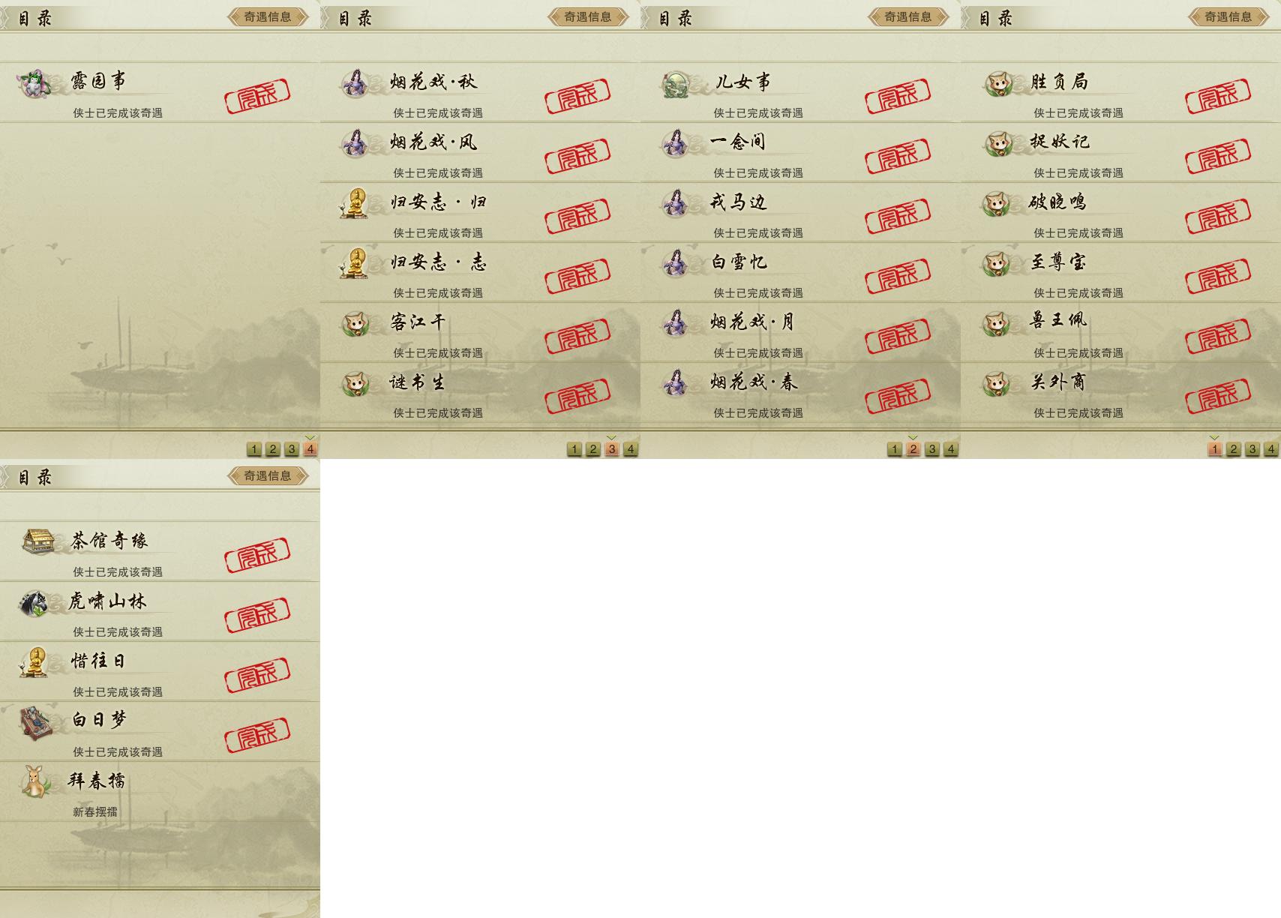Image resolution: width=1281 pixels, height=918 pixels.
Task: Click 奇遇信息 button above 胜负局 list
Action: coord(1228,16)
